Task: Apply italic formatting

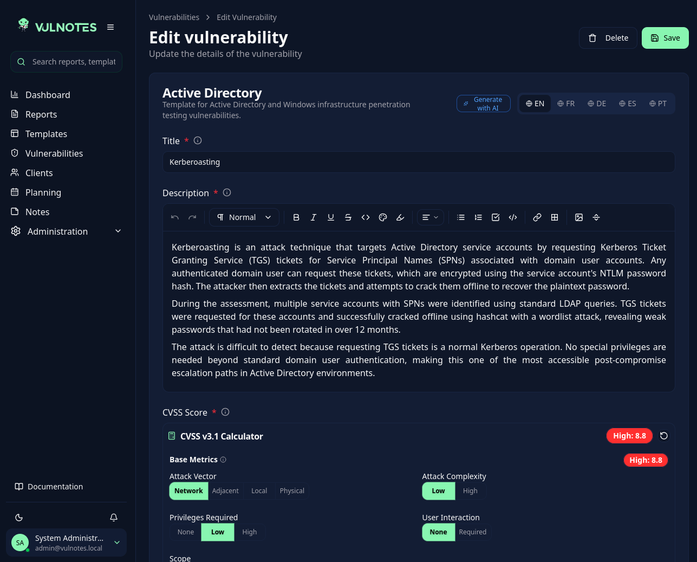Action: (x=314, y=217)
